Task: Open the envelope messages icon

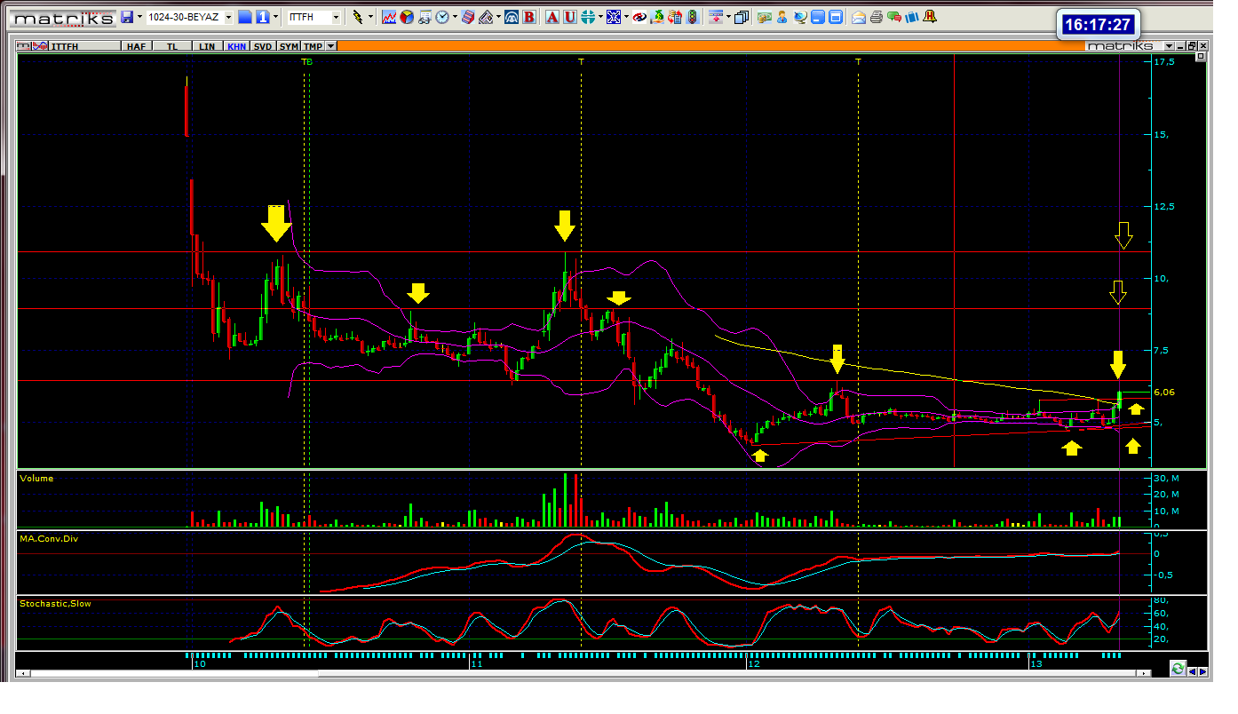Action: coord(859,17)
